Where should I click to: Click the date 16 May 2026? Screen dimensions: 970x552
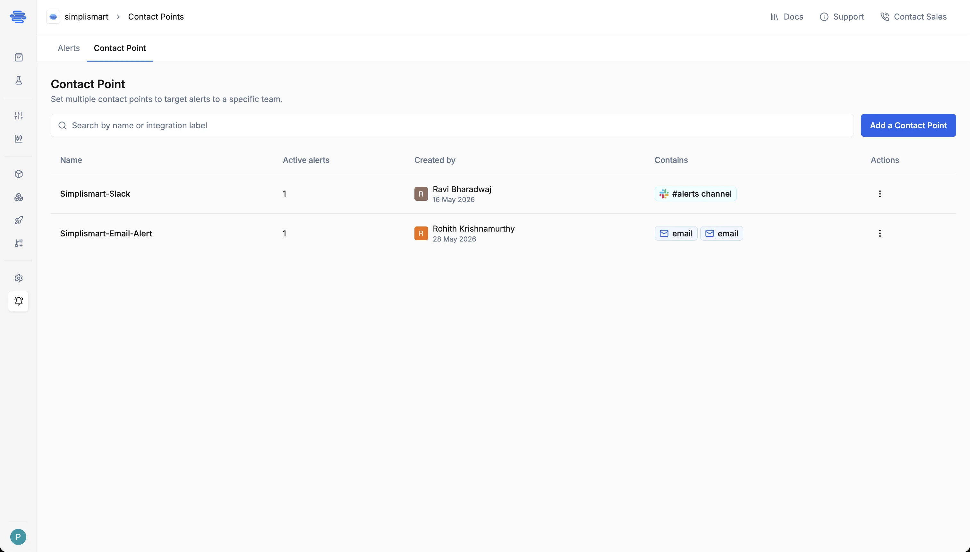coord(454,200)
